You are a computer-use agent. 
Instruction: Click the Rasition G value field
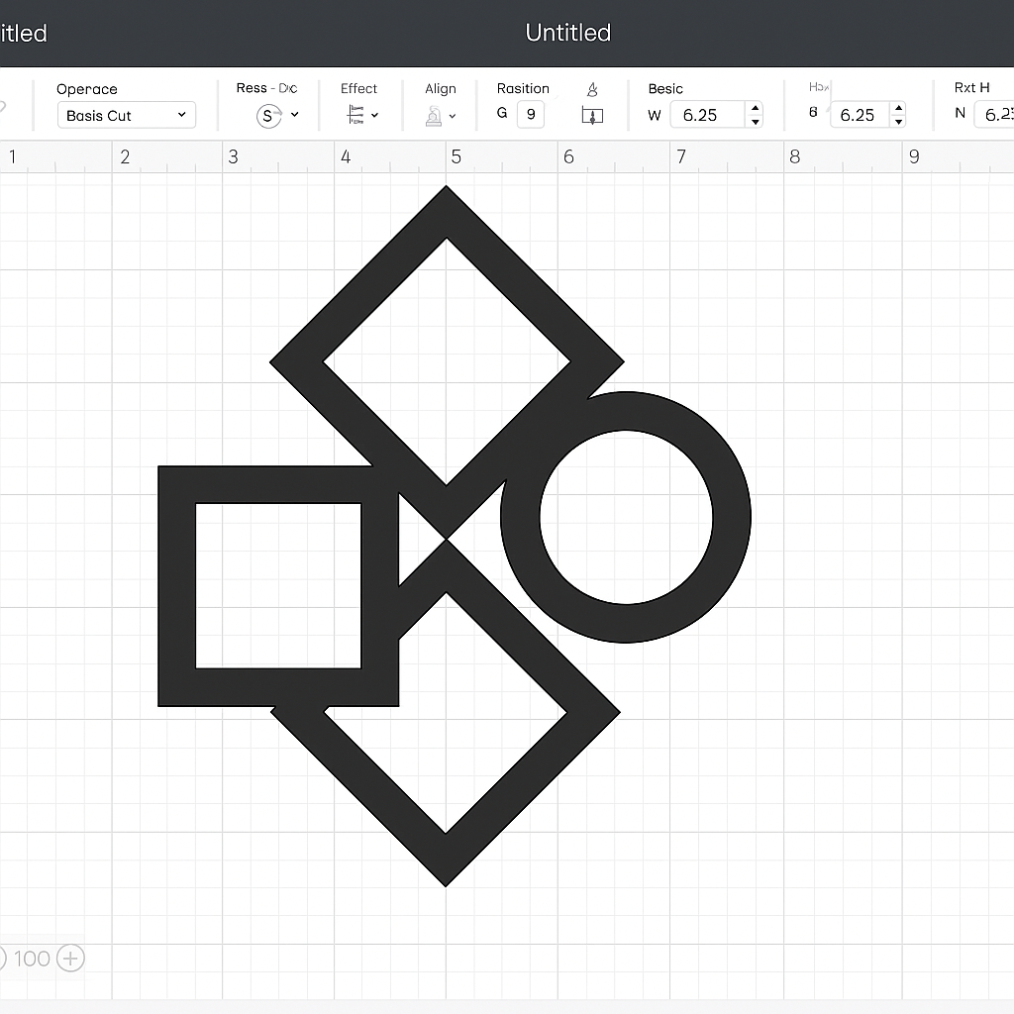click(530, 114)
